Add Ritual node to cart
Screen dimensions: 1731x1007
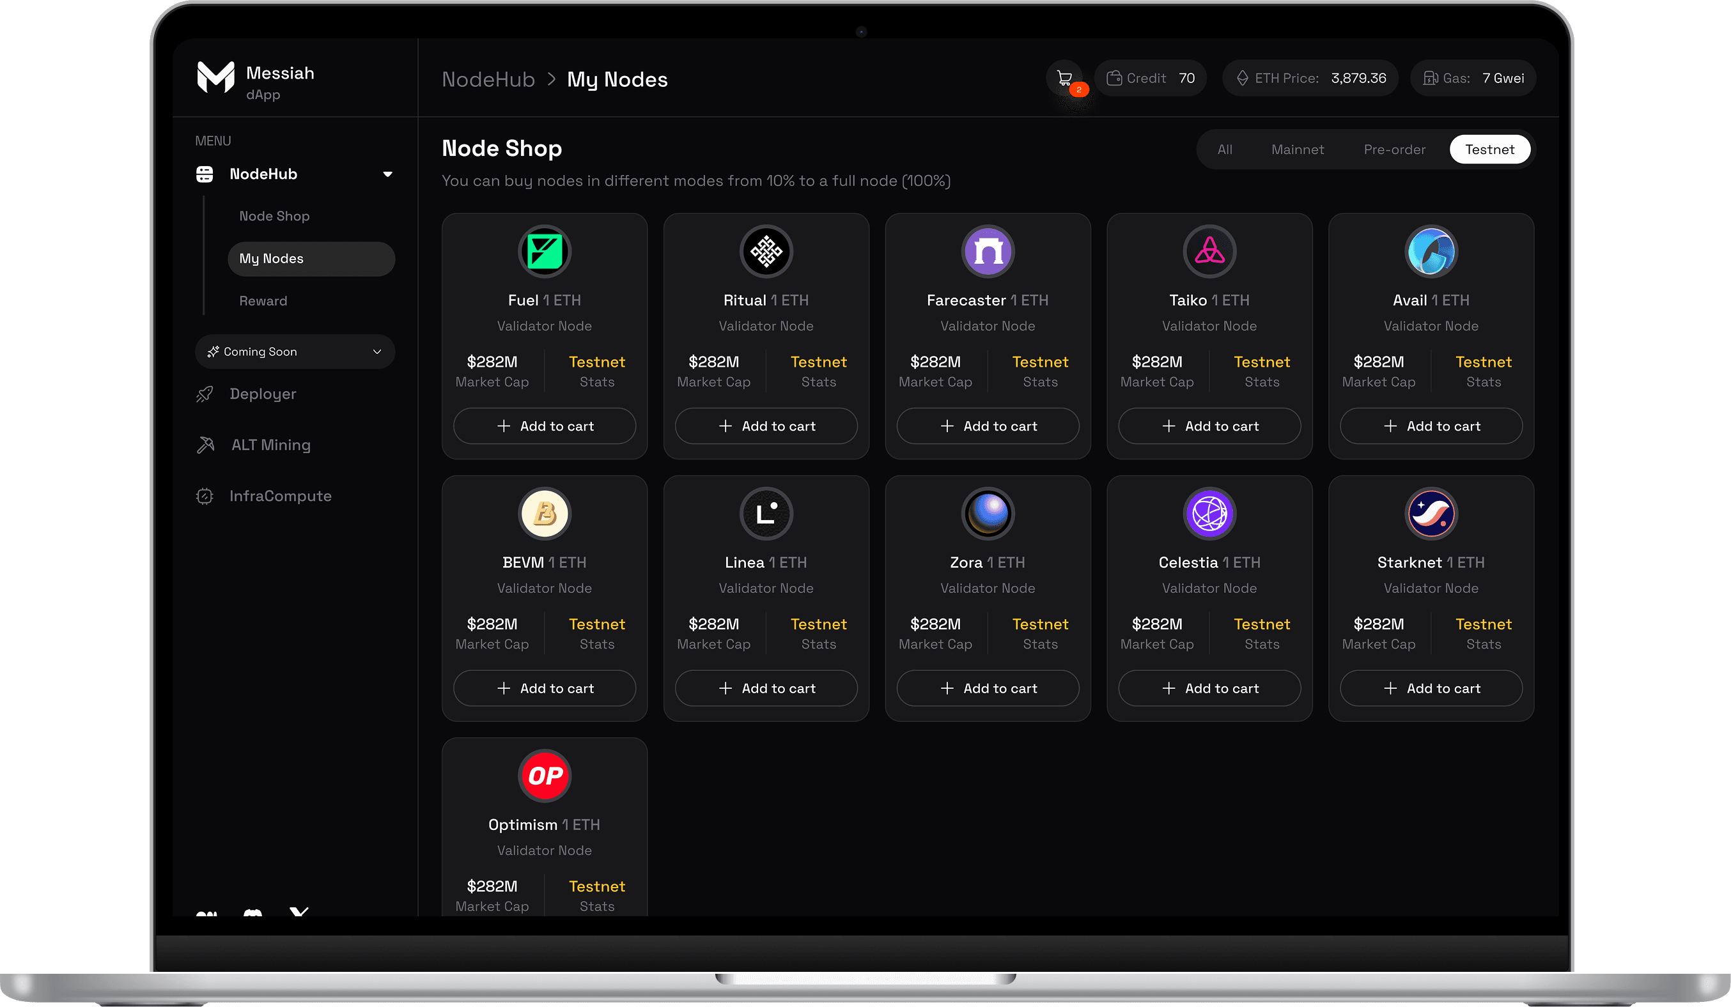click(x=766, y=426)
